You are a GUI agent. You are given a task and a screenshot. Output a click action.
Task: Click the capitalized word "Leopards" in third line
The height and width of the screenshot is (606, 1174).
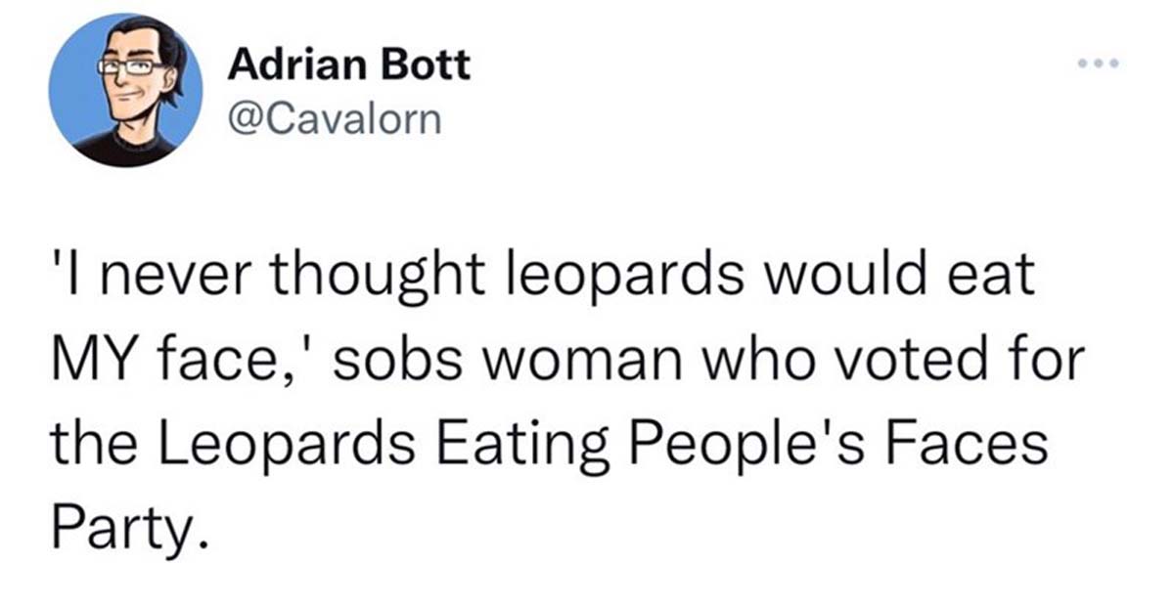point(281,447)
